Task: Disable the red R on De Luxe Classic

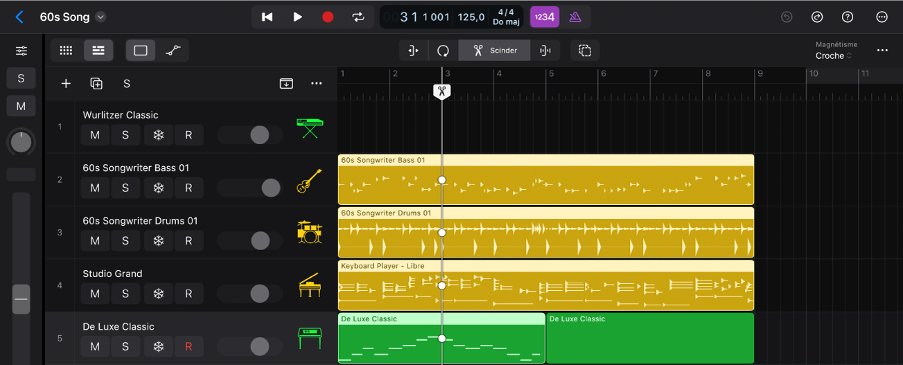Action: [x=189, y=346]
